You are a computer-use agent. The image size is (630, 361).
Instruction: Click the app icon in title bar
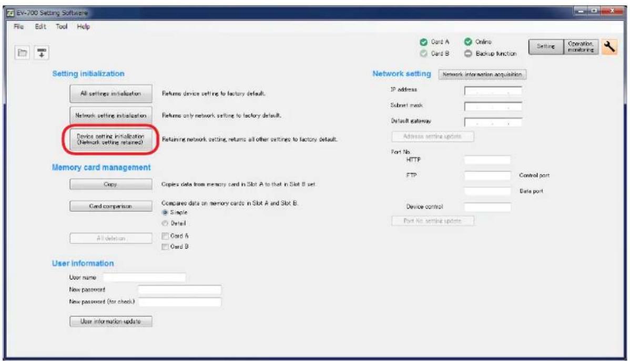click(11, 13)
